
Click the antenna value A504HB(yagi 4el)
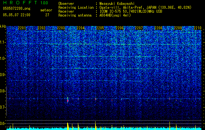point(115,15)
